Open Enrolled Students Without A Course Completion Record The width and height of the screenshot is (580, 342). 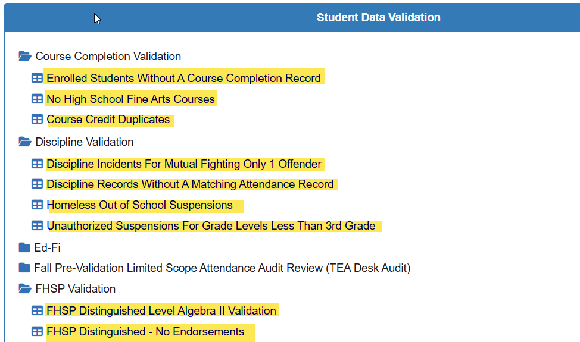(183, 78)
